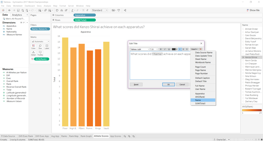
Task: Open the Standard view size dropdown
Action: click(100, 10)
